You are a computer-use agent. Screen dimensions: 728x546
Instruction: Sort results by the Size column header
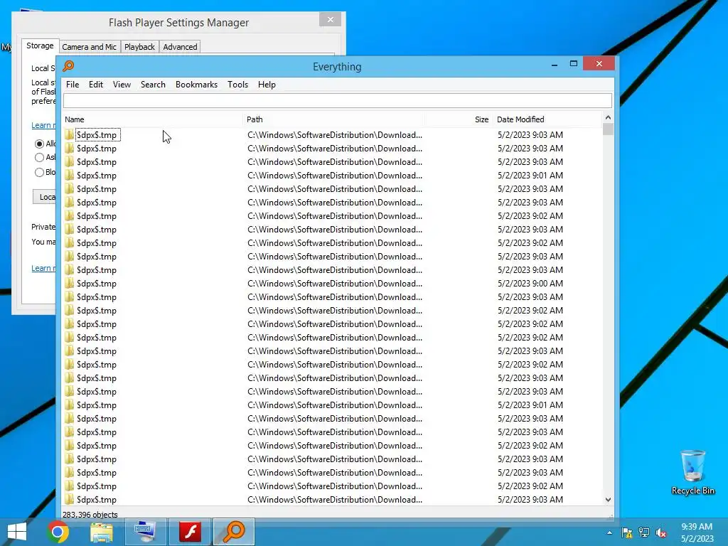pos(459,119)
